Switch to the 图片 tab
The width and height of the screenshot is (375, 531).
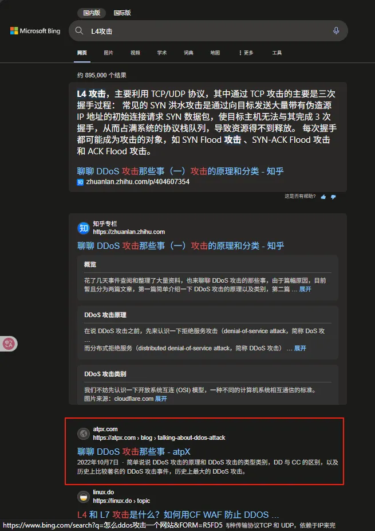(109, 53)
